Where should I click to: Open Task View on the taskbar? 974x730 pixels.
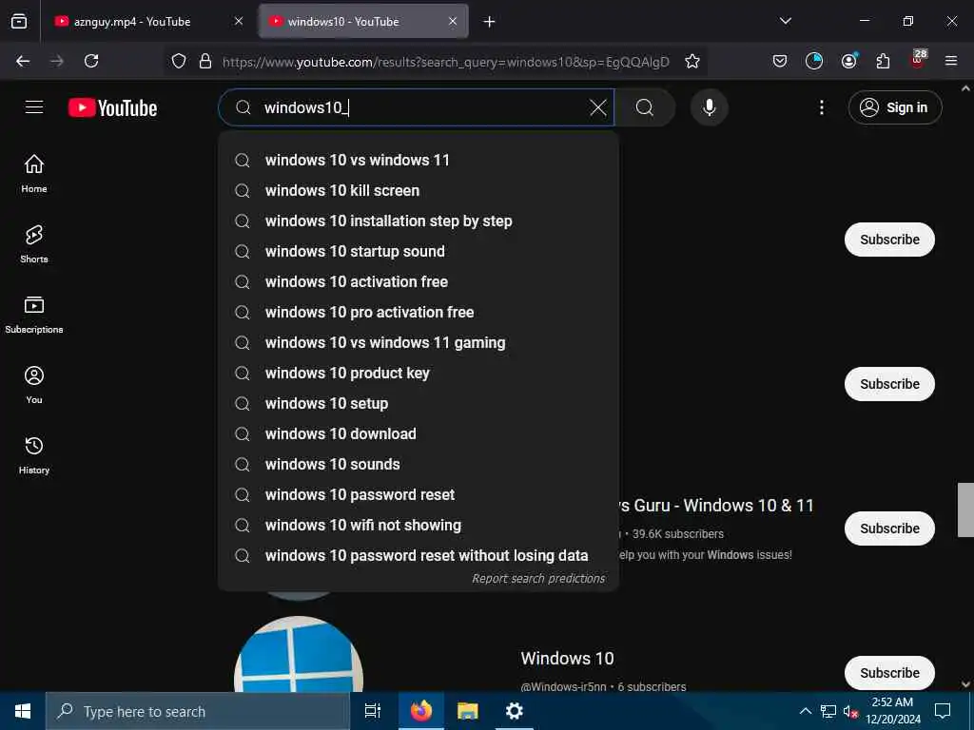coord(373,711)
